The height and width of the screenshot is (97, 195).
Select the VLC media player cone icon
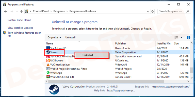(x=48, y=65)
